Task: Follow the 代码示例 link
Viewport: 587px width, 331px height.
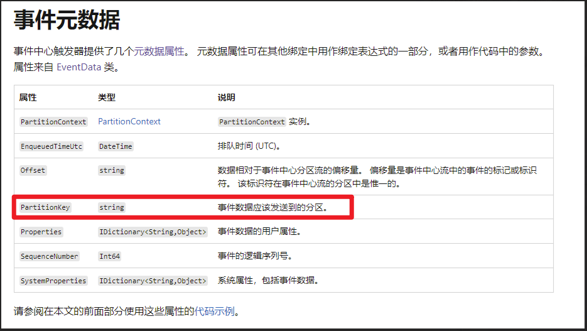Action: point(215,311)
